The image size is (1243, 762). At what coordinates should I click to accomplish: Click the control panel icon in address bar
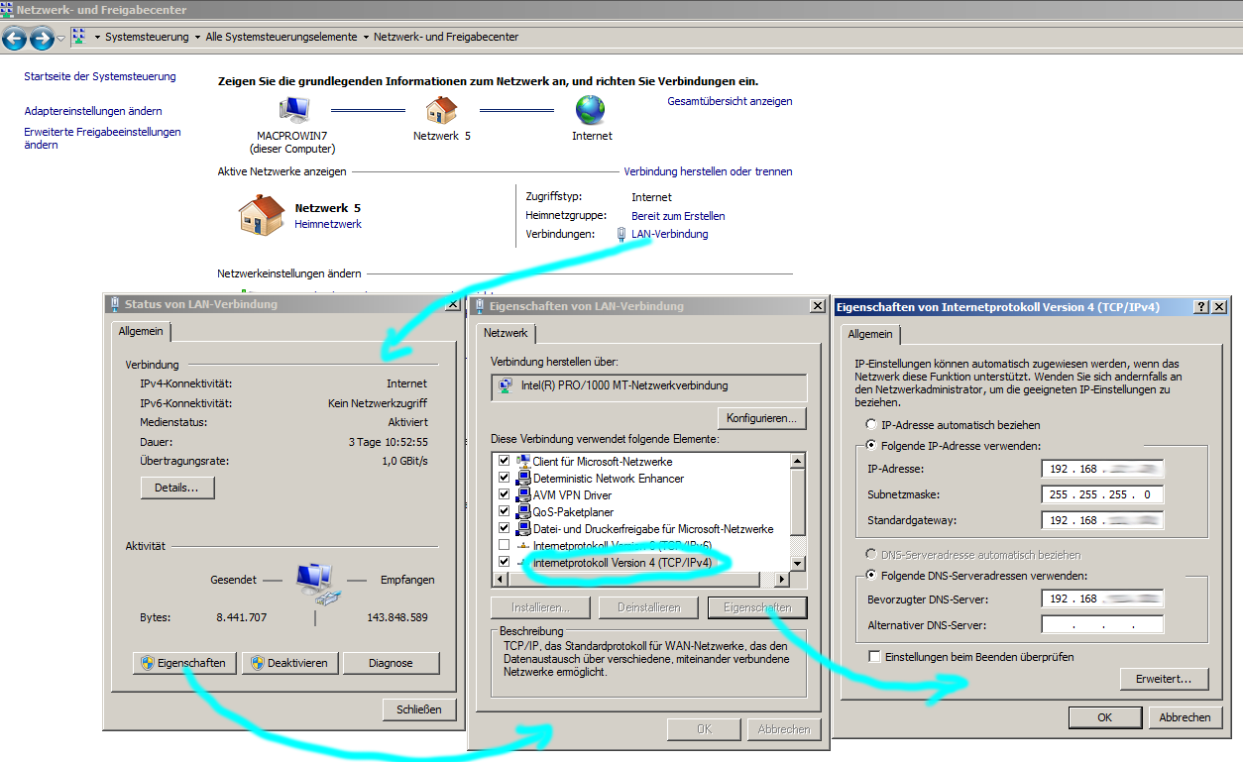pyautogui.click(x=78, y=37)
